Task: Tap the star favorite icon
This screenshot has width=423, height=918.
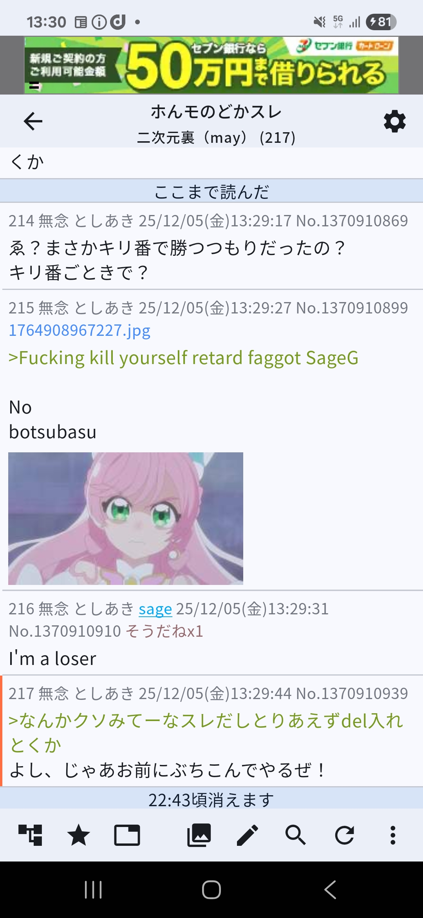Action: (79, 835)
